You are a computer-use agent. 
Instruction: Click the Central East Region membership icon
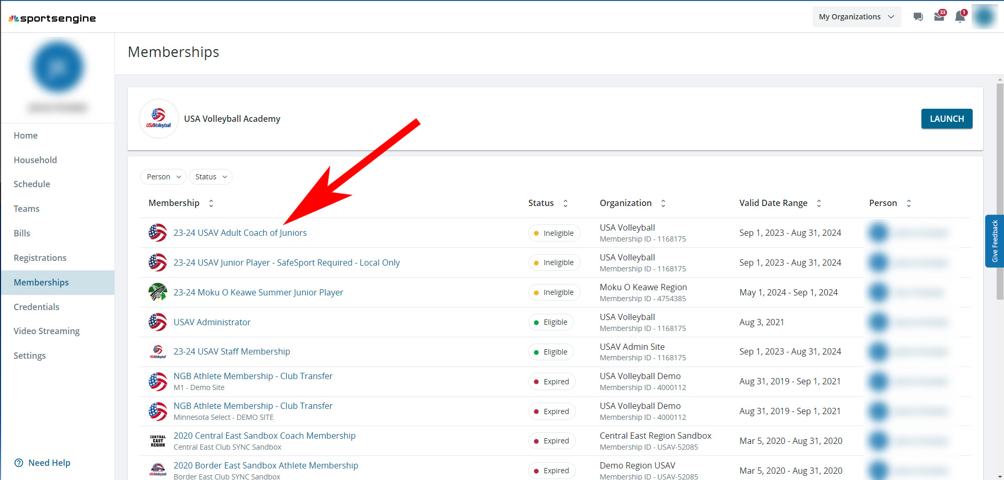pyautogui.click(x=157, y=441)
